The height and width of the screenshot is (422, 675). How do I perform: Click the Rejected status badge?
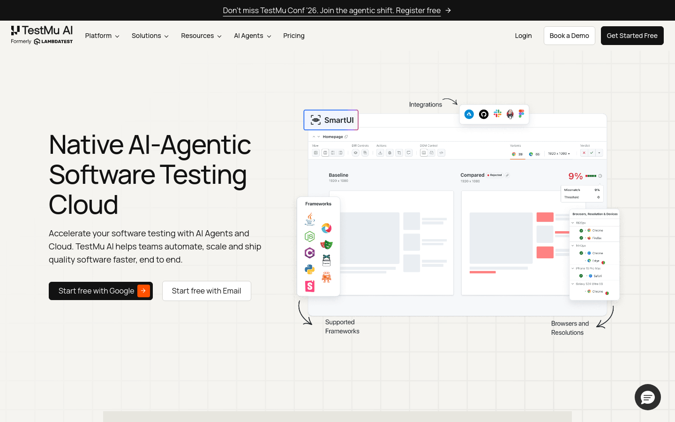(495, 175)
